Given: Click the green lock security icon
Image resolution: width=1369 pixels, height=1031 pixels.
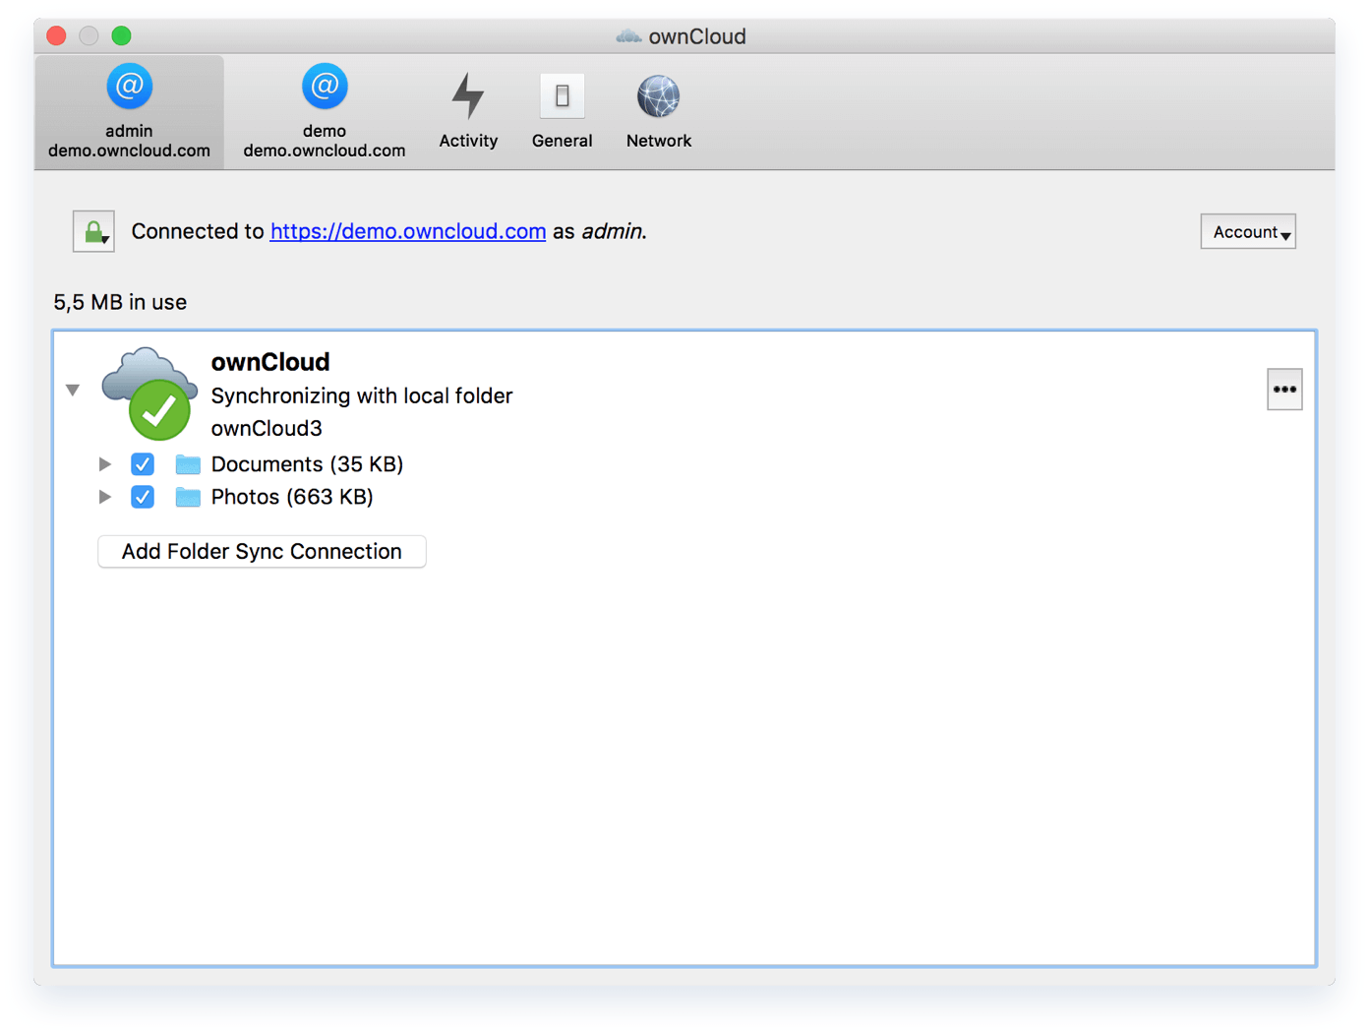Looking at the screenshot, I should pyautogui.click(x=93, y=231).
